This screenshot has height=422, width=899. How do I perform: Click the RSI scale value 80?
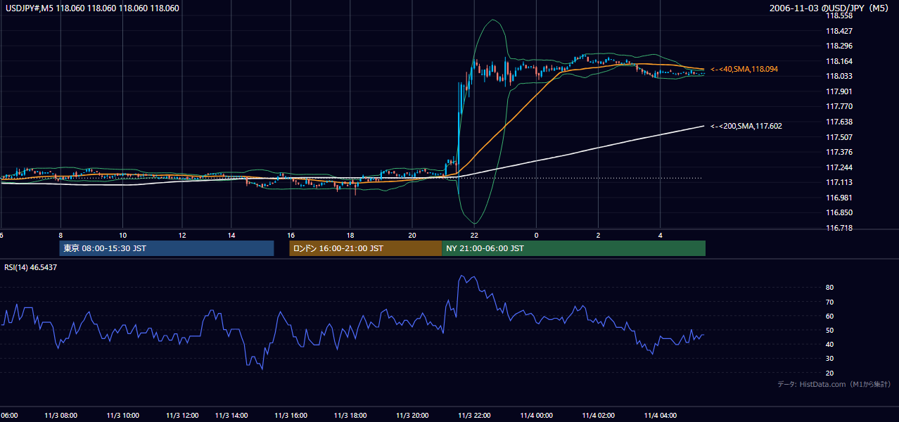tap(830, 288)
